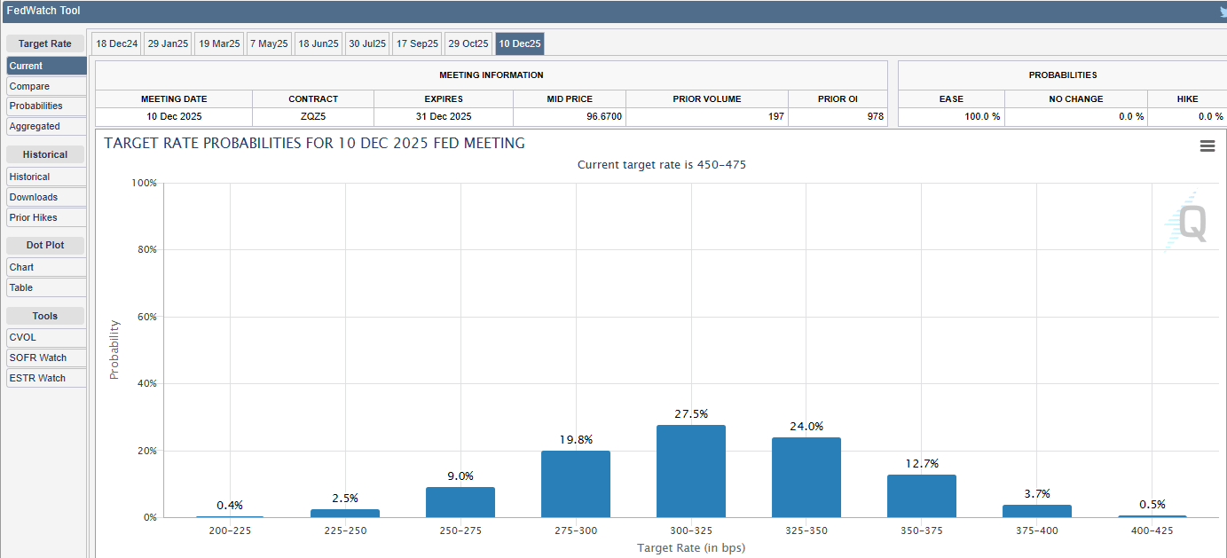Open the 29 Oct25 meeting tab
The image size is (1227, 558).
click(x=468, y=43)
